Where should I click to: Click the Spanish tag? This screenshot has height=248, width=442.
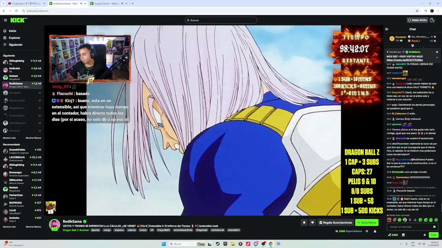point(95,230)
